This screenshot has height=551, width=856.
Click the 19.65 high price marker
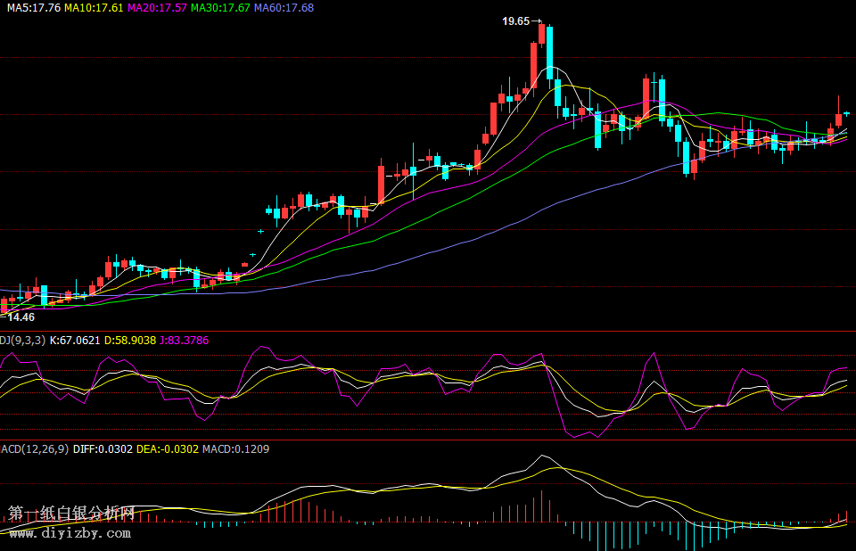point(515,21)
